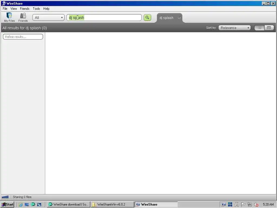The image size is (277, 208).
Task: Click Show Desktop quick launch icon
Action: coord(27,204)
